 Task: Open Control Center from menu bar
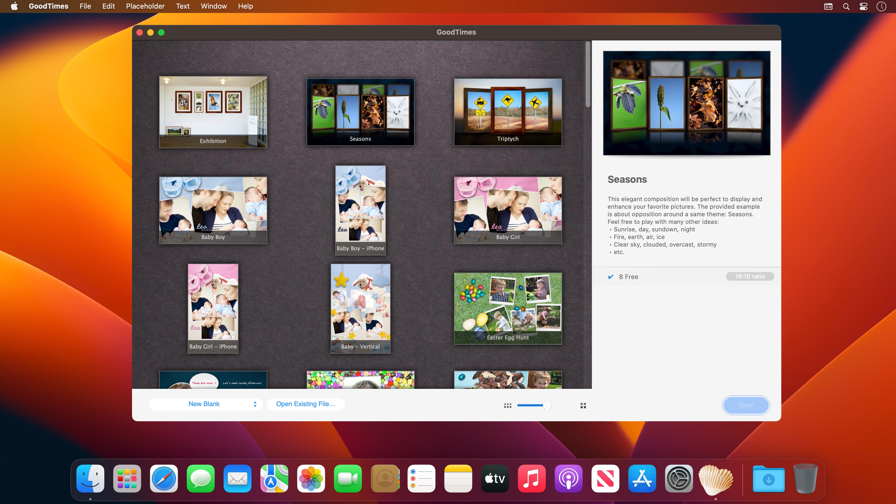coord(863,6)
